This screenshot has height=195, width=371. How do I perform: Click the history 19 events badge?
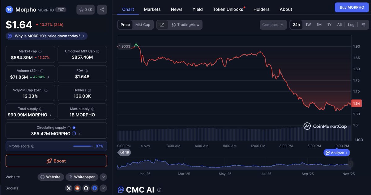(x=125, y=152)
